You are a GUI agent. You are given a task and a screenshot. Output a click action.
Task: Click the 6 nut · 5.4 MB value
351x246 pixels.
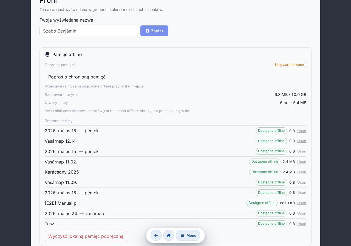tap(293, 103)
